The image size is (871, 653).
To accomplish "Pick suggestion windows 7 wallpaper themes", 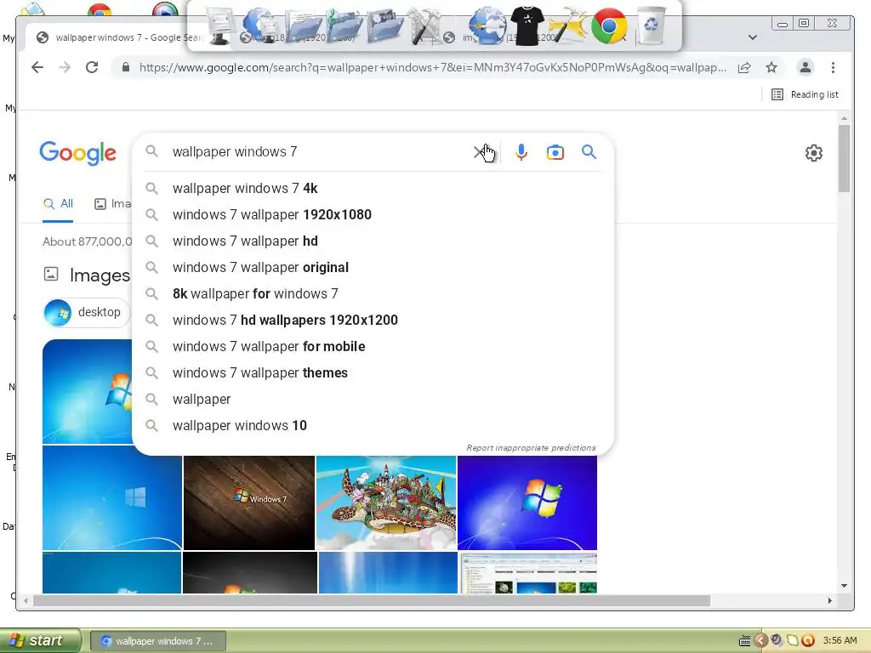I will (x=373, y=372).
